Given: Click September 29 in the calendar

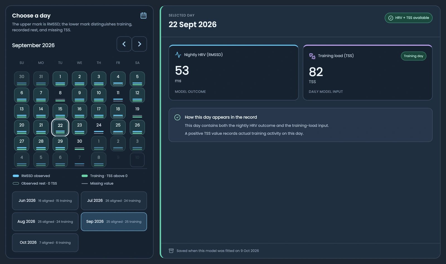Looking at the screenshot, I should click(x=60, y=144).
